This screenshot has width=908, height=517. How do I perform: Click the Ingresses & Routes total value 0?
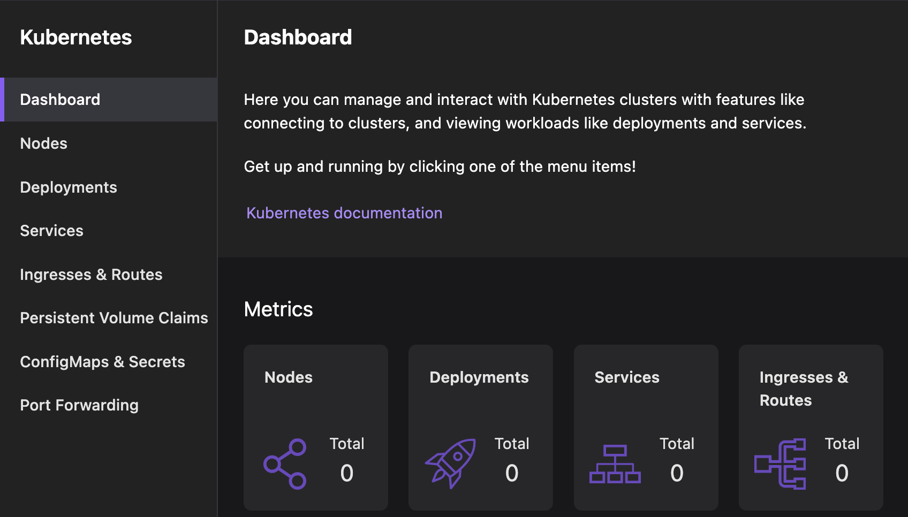pos(842,473)
